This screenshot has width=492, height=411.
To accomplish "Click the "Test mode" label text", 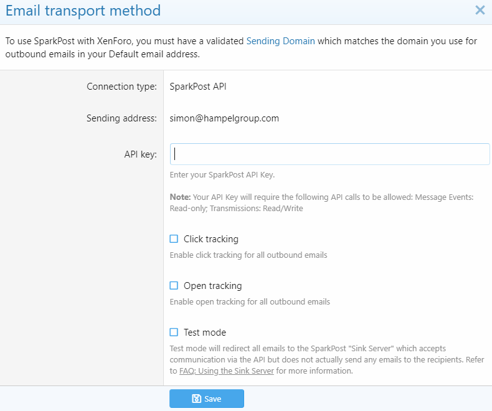I will tap(205, 333).
